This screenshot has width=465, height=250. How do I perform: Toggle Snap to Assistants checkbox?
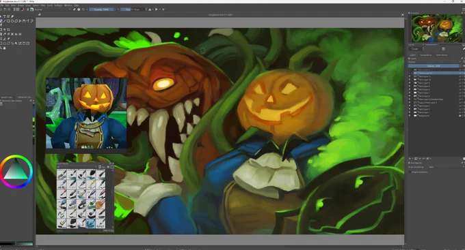pyautogui.click(x=410, y=172)
